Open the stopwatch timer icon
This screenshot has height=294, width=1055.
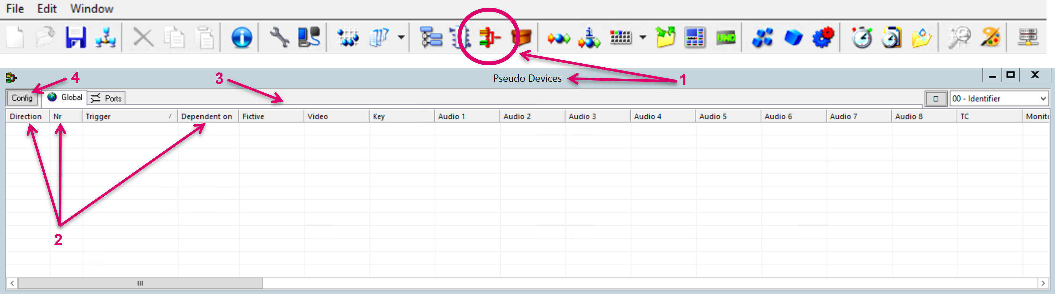click(x=861, y=38)
